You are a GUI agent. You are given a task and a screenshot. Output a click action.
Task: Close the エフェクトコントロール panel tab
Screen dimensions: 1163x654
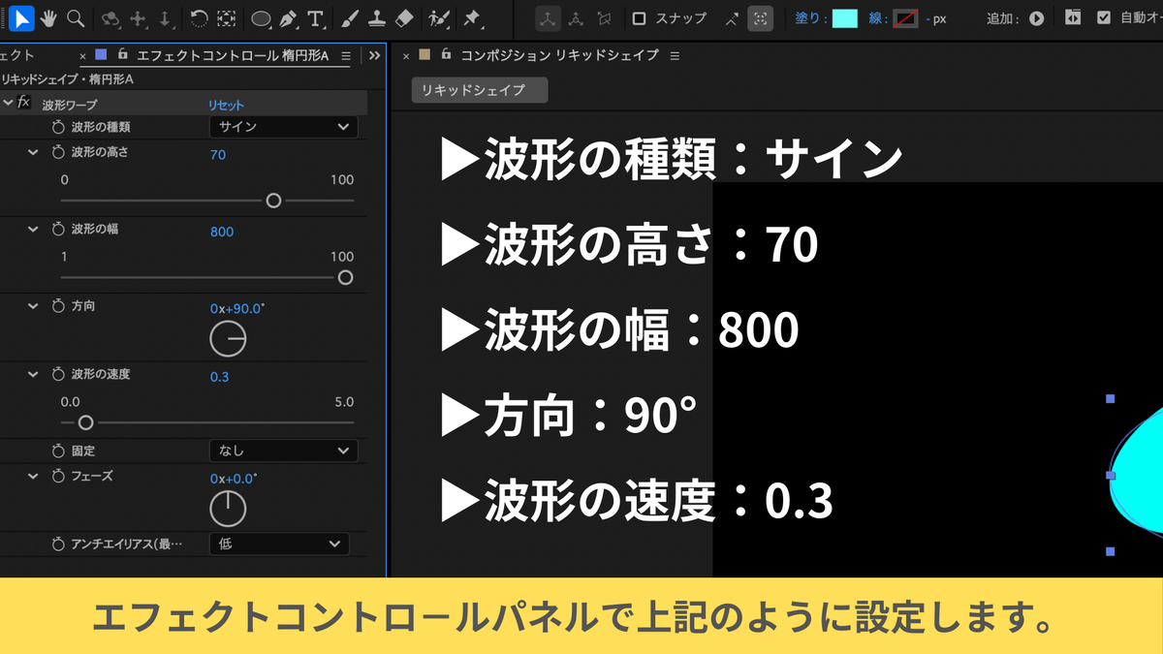83,56
